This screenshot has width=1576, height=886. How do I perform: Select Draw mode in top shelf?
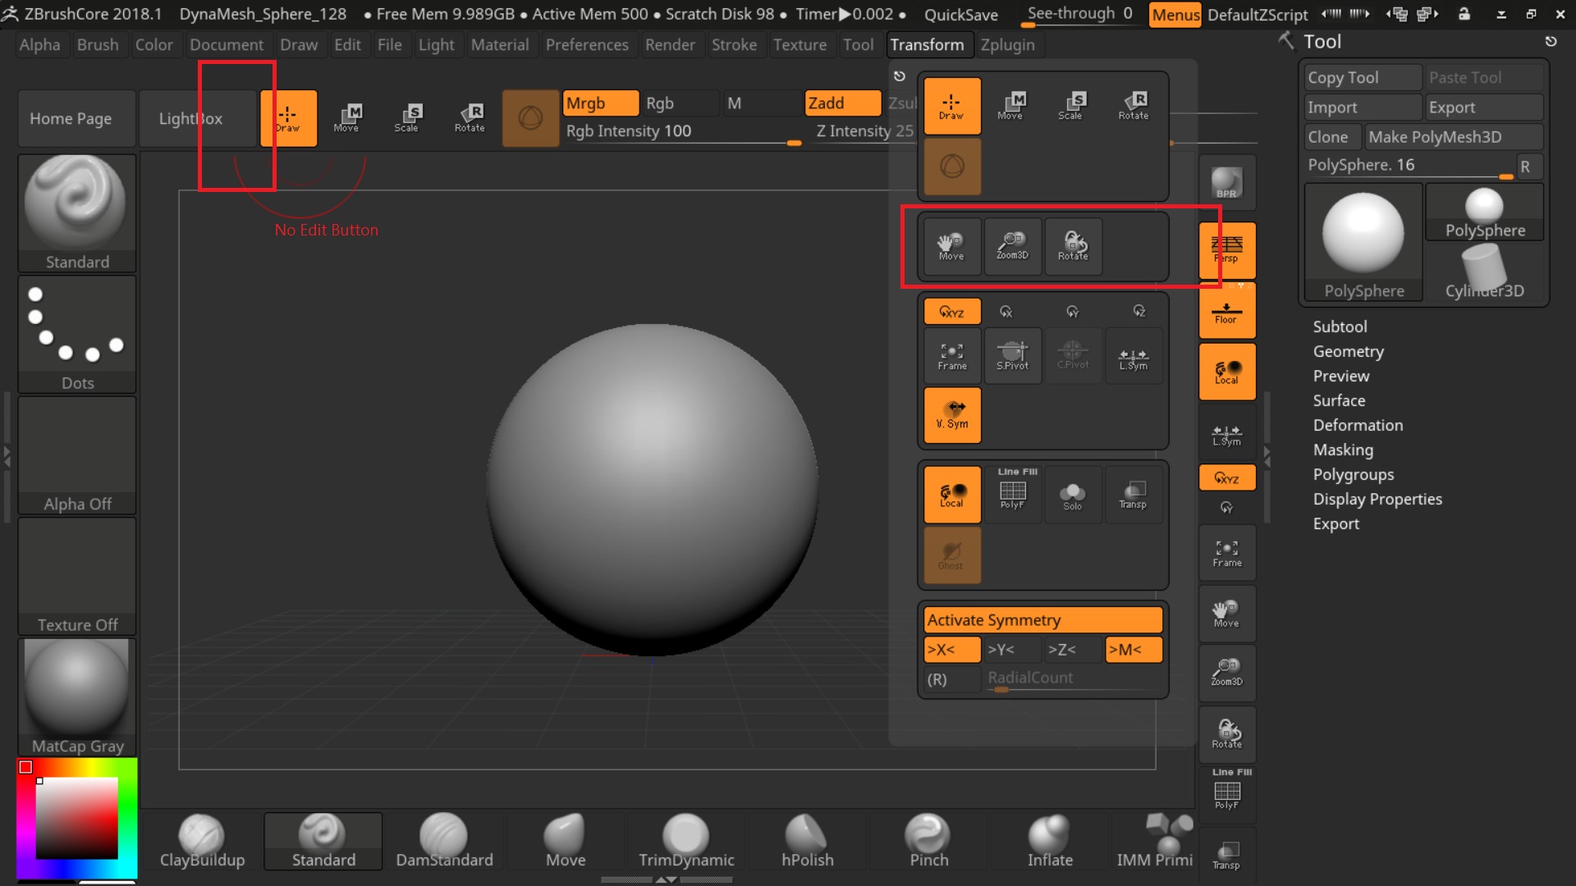tap(288, 118)
